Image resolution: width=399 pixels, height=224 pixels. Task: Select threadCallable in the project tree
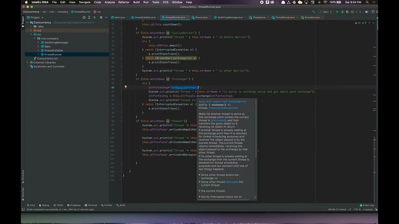point(53,50)
